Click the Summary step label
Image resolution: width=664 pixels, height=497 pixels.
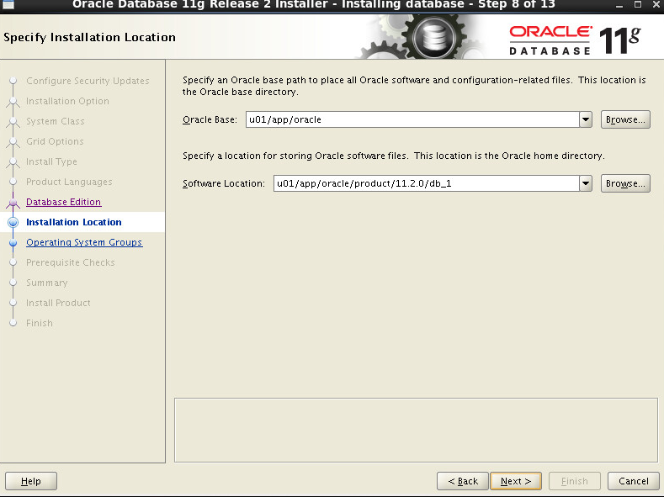pos(46,283)
